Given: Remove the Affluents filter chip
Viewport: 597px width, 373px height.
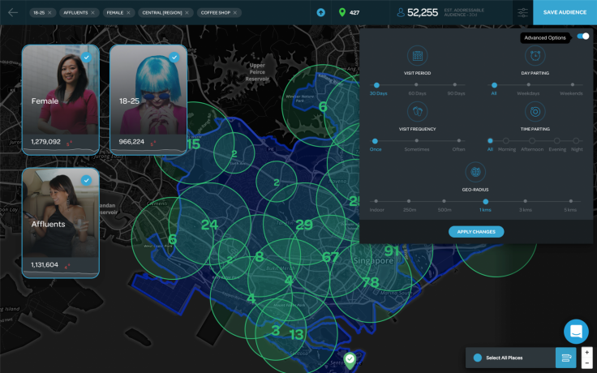Looking at the screenshot, I should click(x=92, y=12).
